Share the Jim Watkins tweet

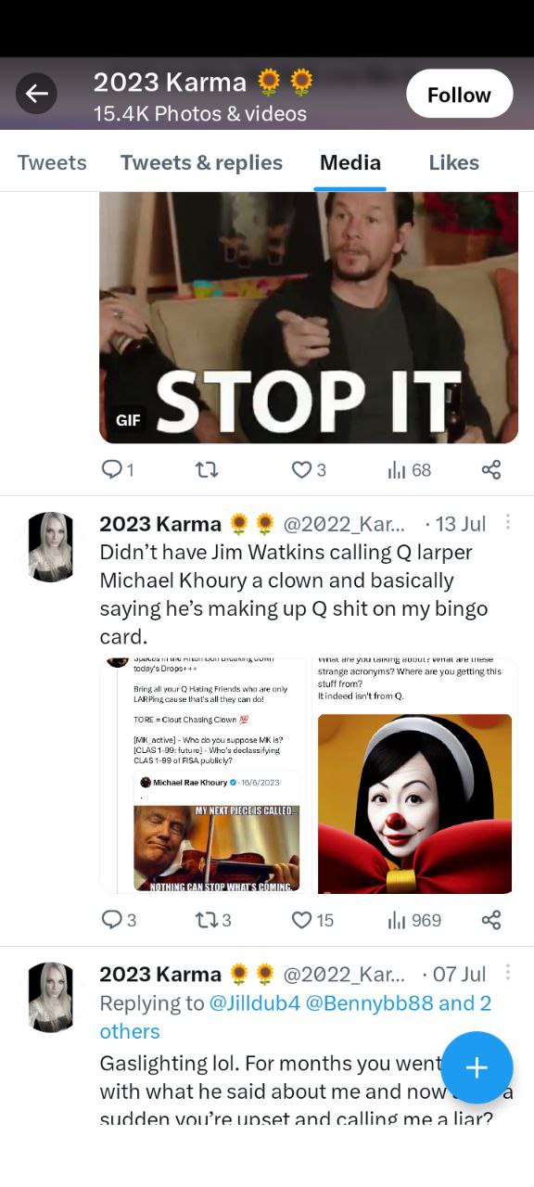coord(491,920)
